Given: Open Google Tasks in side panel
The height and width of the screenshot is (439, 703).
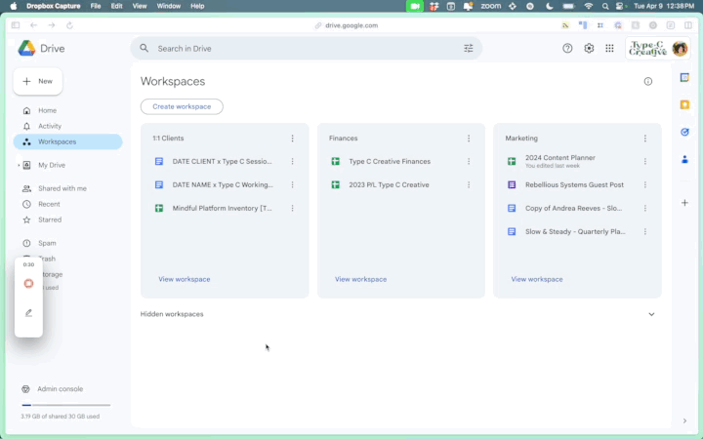Looking at the screenshot, I should coord(684,133).
